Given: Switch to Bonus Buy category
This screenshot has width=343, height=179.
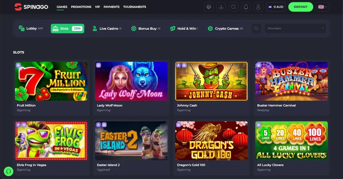Looking at the screenshot, I should click(x=146, y=28).
